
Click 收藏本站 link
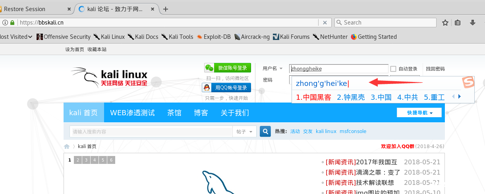pyautogui.click(x=97, y=49)
